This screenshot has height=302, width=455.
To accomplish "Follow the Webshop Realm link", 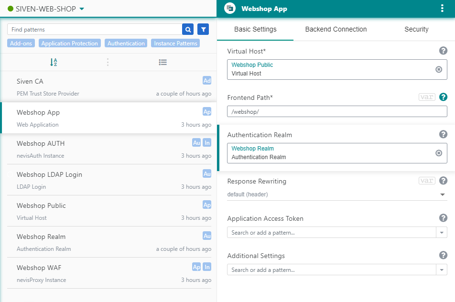I will 253,149.
